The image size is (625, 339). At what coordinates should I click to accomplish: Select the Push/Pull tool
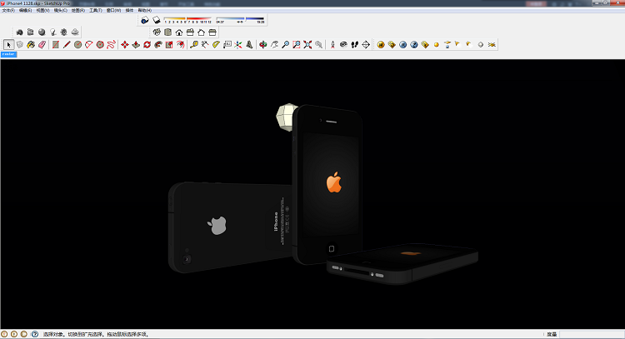pos(136,45)
